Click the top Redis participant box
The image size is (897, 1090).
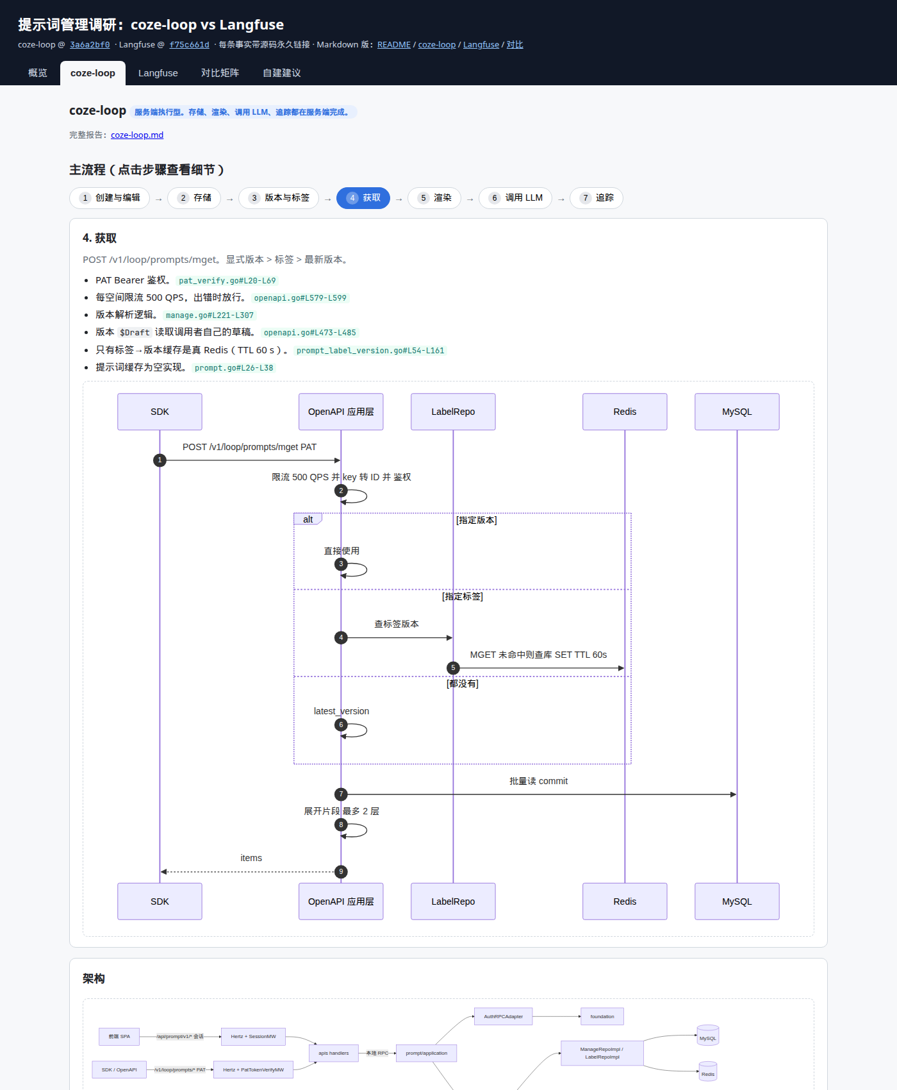(625, 412)
